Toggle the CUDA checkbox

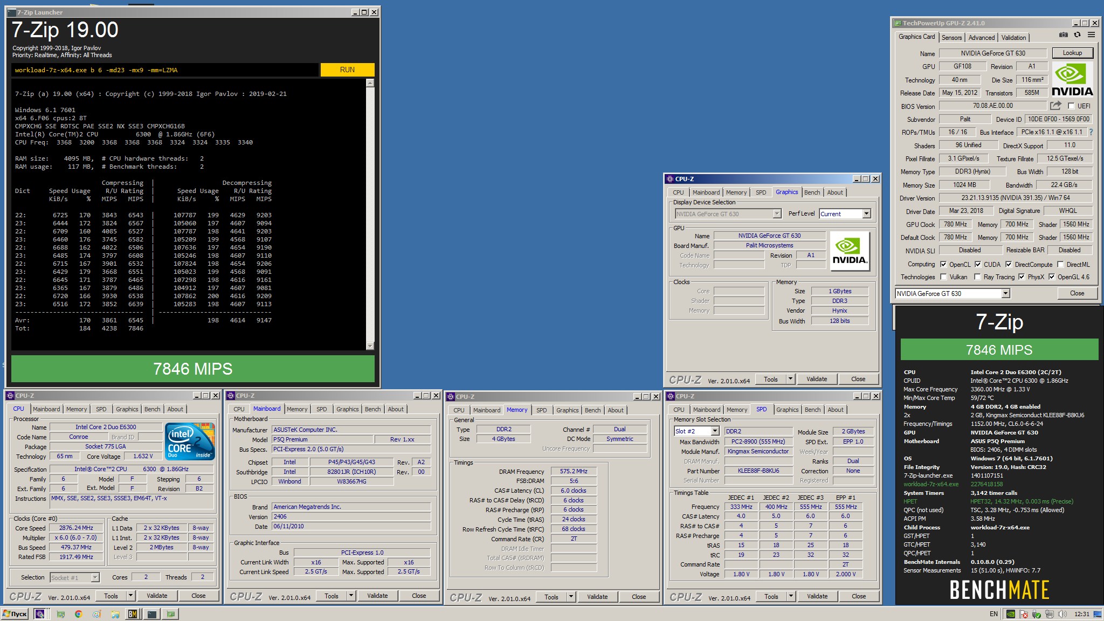978,265
